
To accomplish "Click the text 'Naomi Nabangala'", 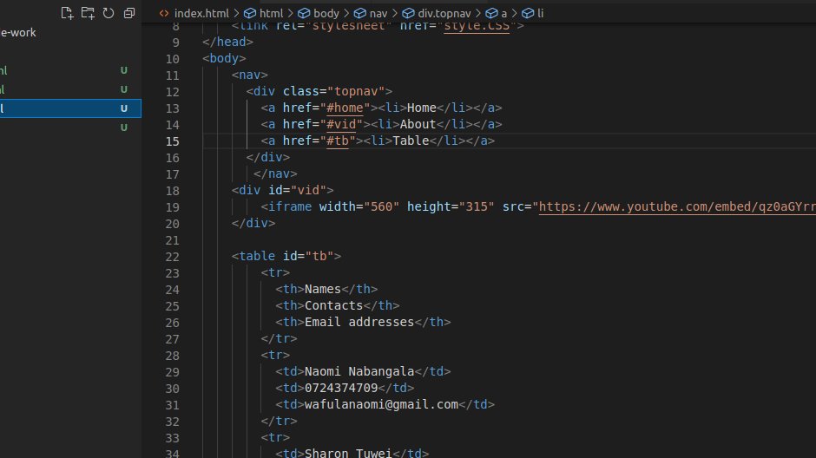I will (x=359, y=372).
